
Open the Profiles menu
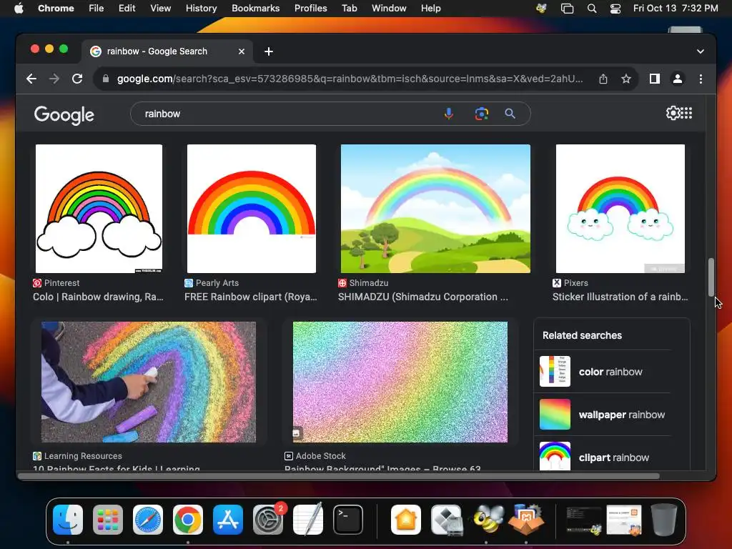click(x=310, y=8)
